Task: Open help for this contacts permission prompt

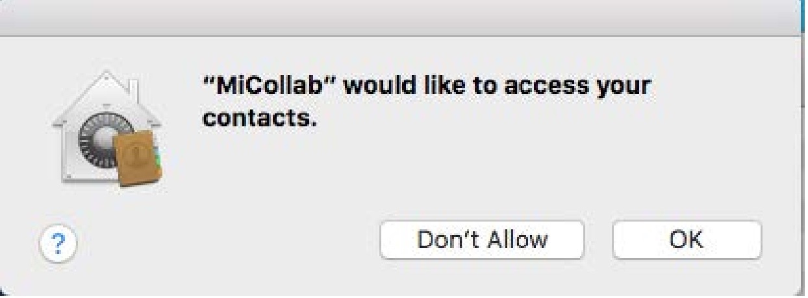Action: pos(59,244)
